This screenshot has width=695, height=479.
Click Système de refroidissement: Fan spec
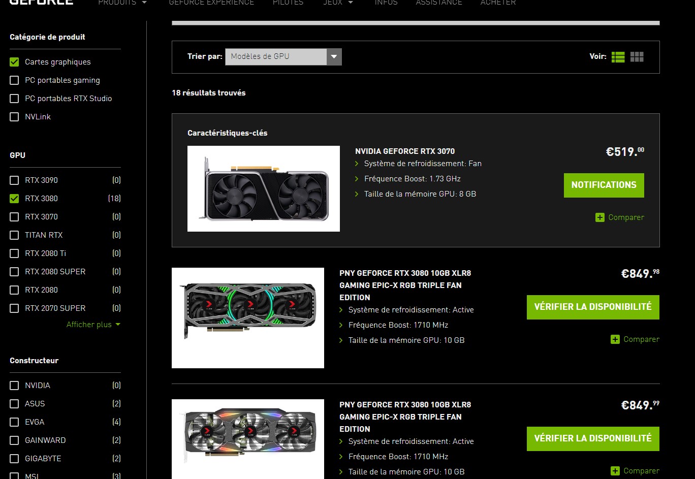pyautogui.click(x=423, y=164)
